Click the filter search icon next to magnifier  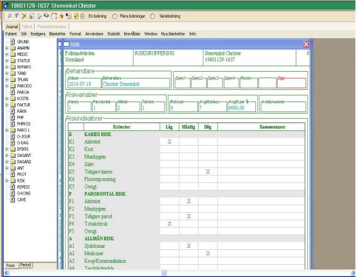pos(17,16)
